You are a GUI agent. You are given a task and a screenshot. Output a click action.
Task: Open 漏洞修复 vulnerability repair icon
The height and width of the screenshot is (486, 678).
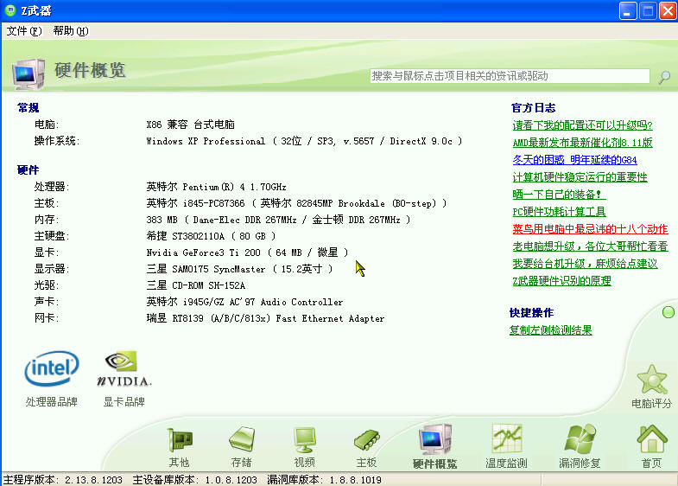tap(580, 438)
